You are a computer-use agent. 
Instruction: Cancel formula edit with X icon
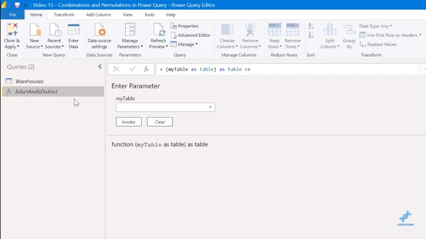click(116, 69)
